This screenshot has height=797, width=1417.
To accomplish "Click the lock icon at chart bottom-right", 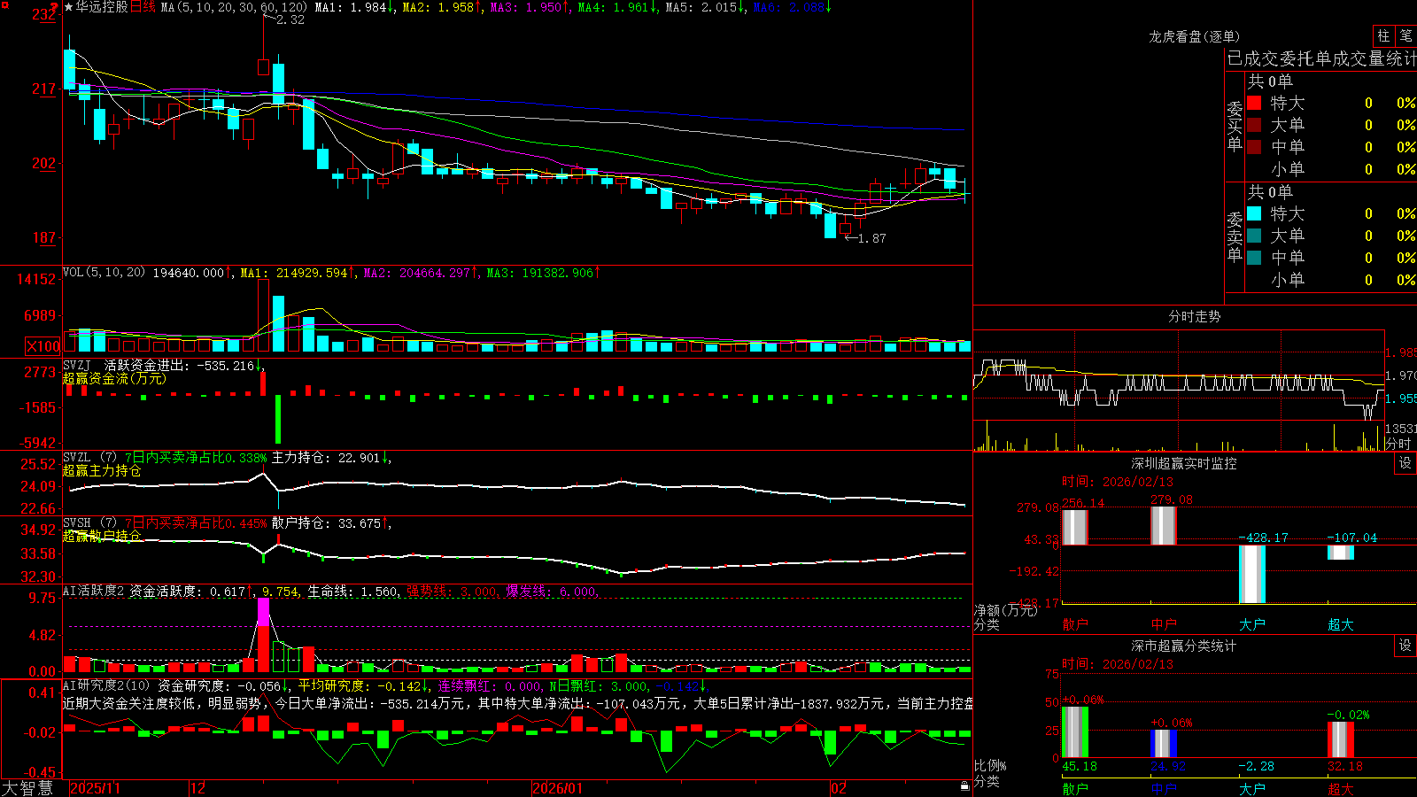I will click(x=964, y=785).
